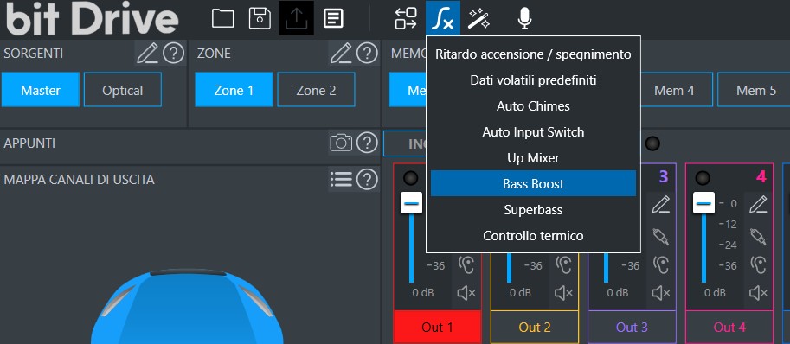This screenshot has height=344, width=790.
Task: Select the Mem 4 memory button
Action: [674, 90]
